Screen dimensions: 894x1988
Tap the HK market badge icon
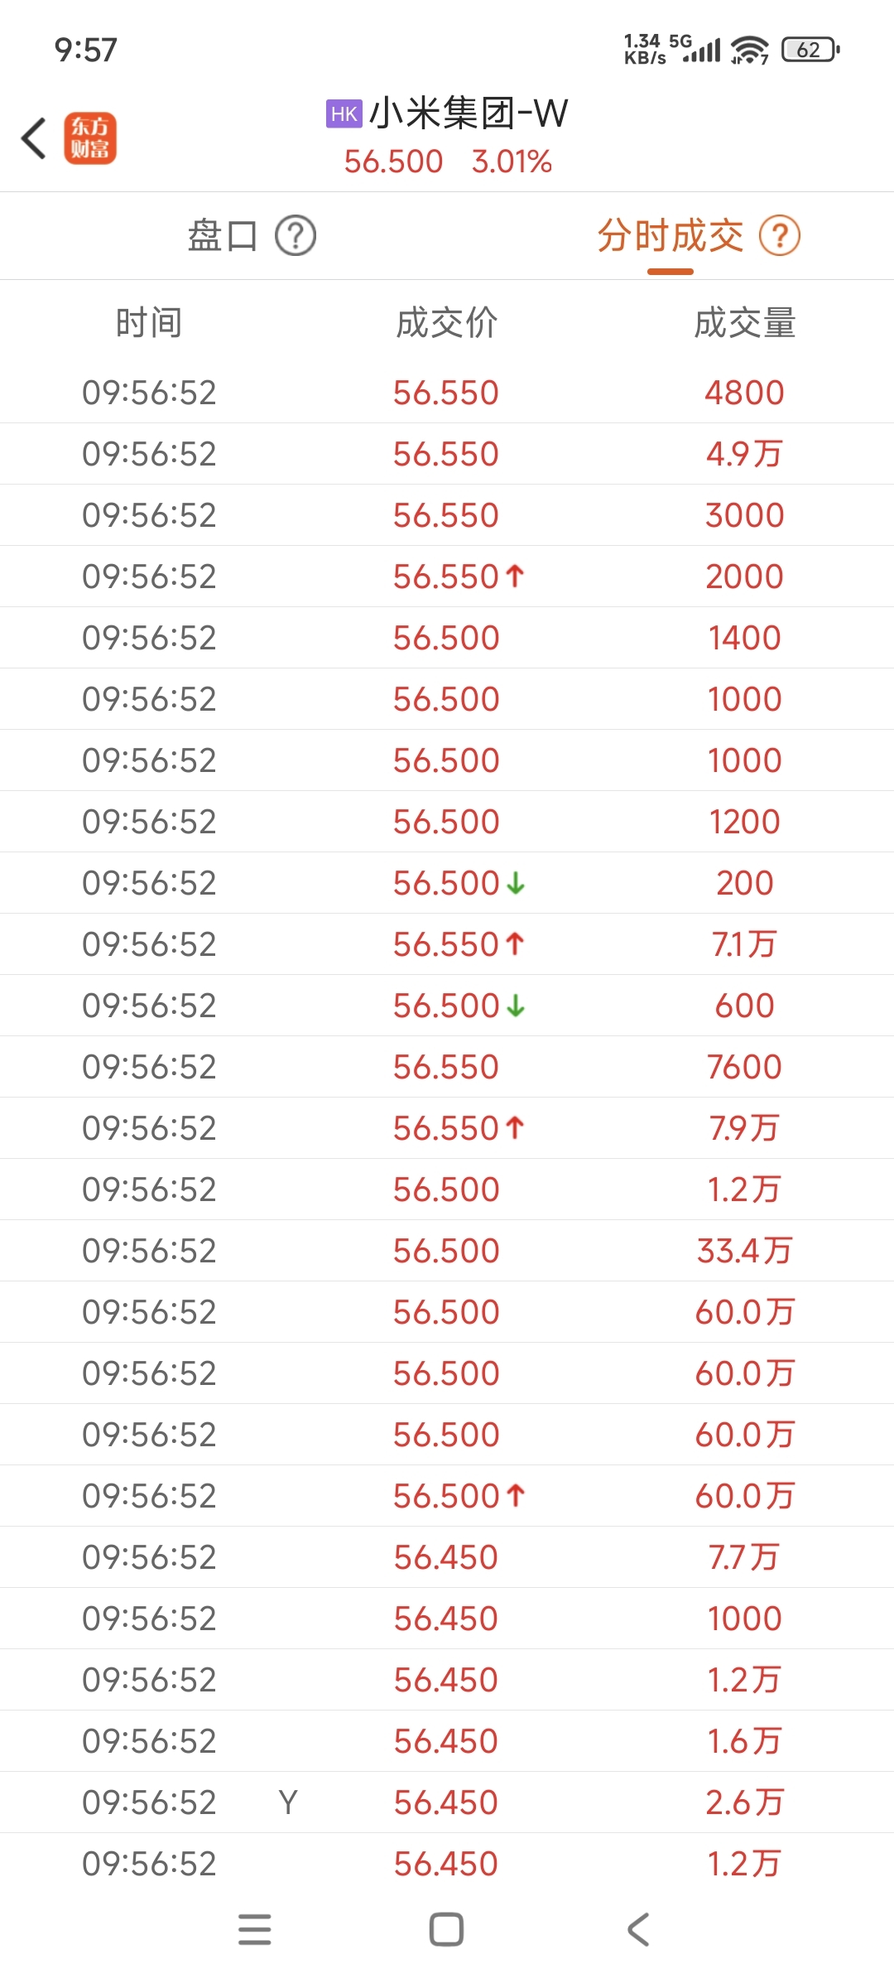pos(344,113)
